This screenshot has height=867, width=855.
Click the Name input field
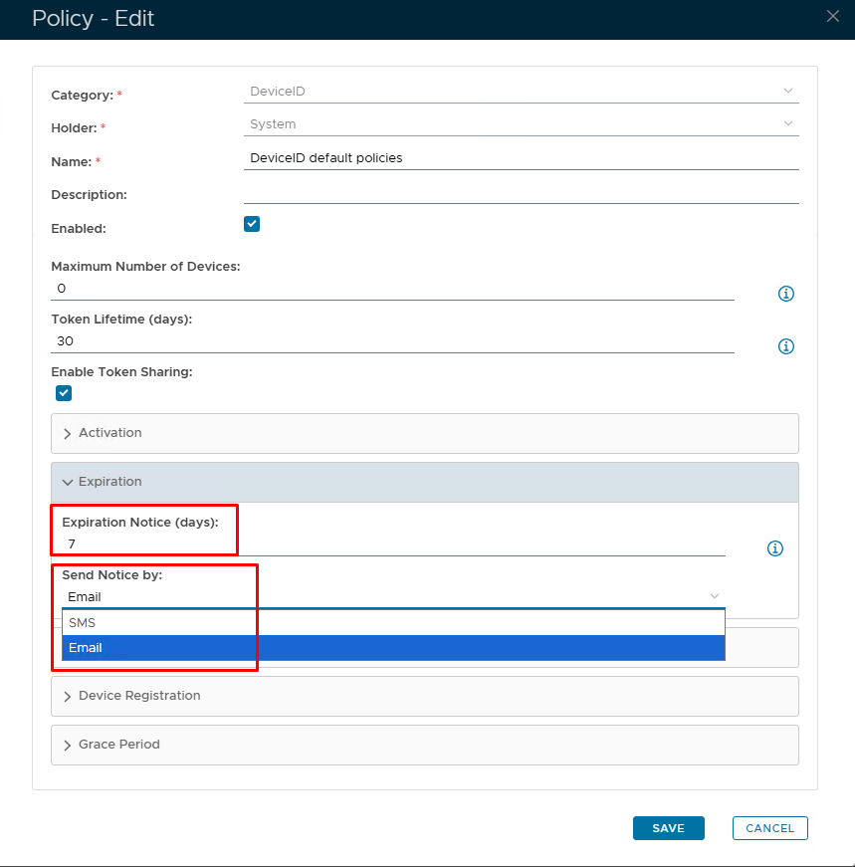point(521,157)
